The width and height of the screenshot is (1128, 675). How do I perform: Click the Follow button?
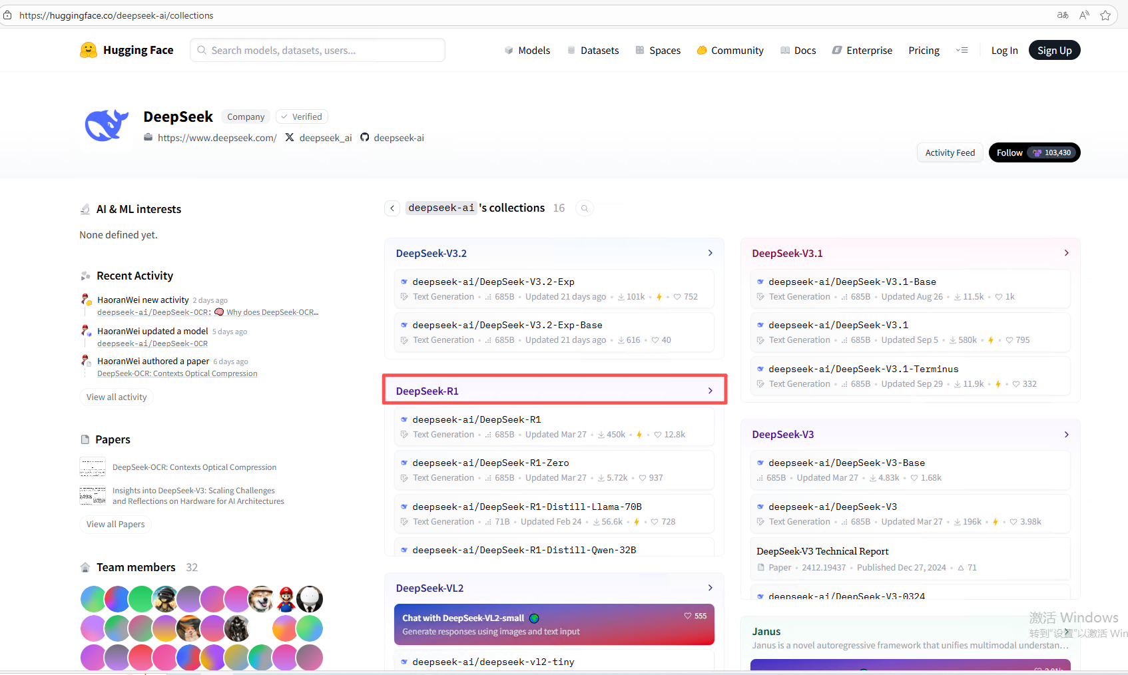pyautogui.click(x=1034, y=152)
